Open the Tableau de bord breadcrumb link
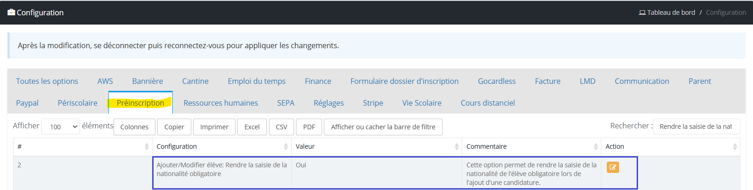 [x=671, y=13]
